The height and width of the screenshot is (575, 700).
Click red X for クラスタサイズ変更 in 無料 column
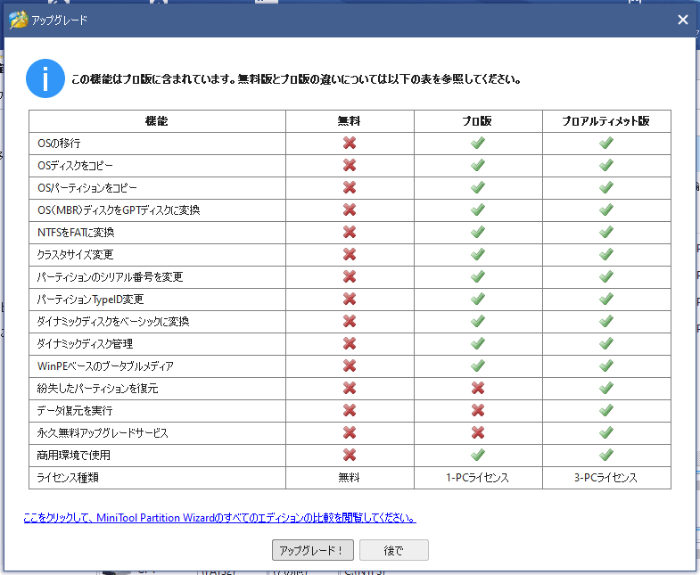point(350,254)
